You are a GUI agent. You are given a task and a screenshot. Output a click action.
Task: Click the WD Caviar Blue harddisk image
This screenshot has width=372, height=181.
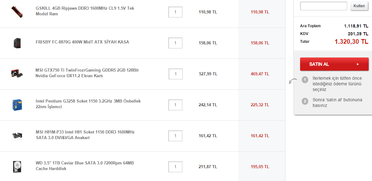coord(17,166)
